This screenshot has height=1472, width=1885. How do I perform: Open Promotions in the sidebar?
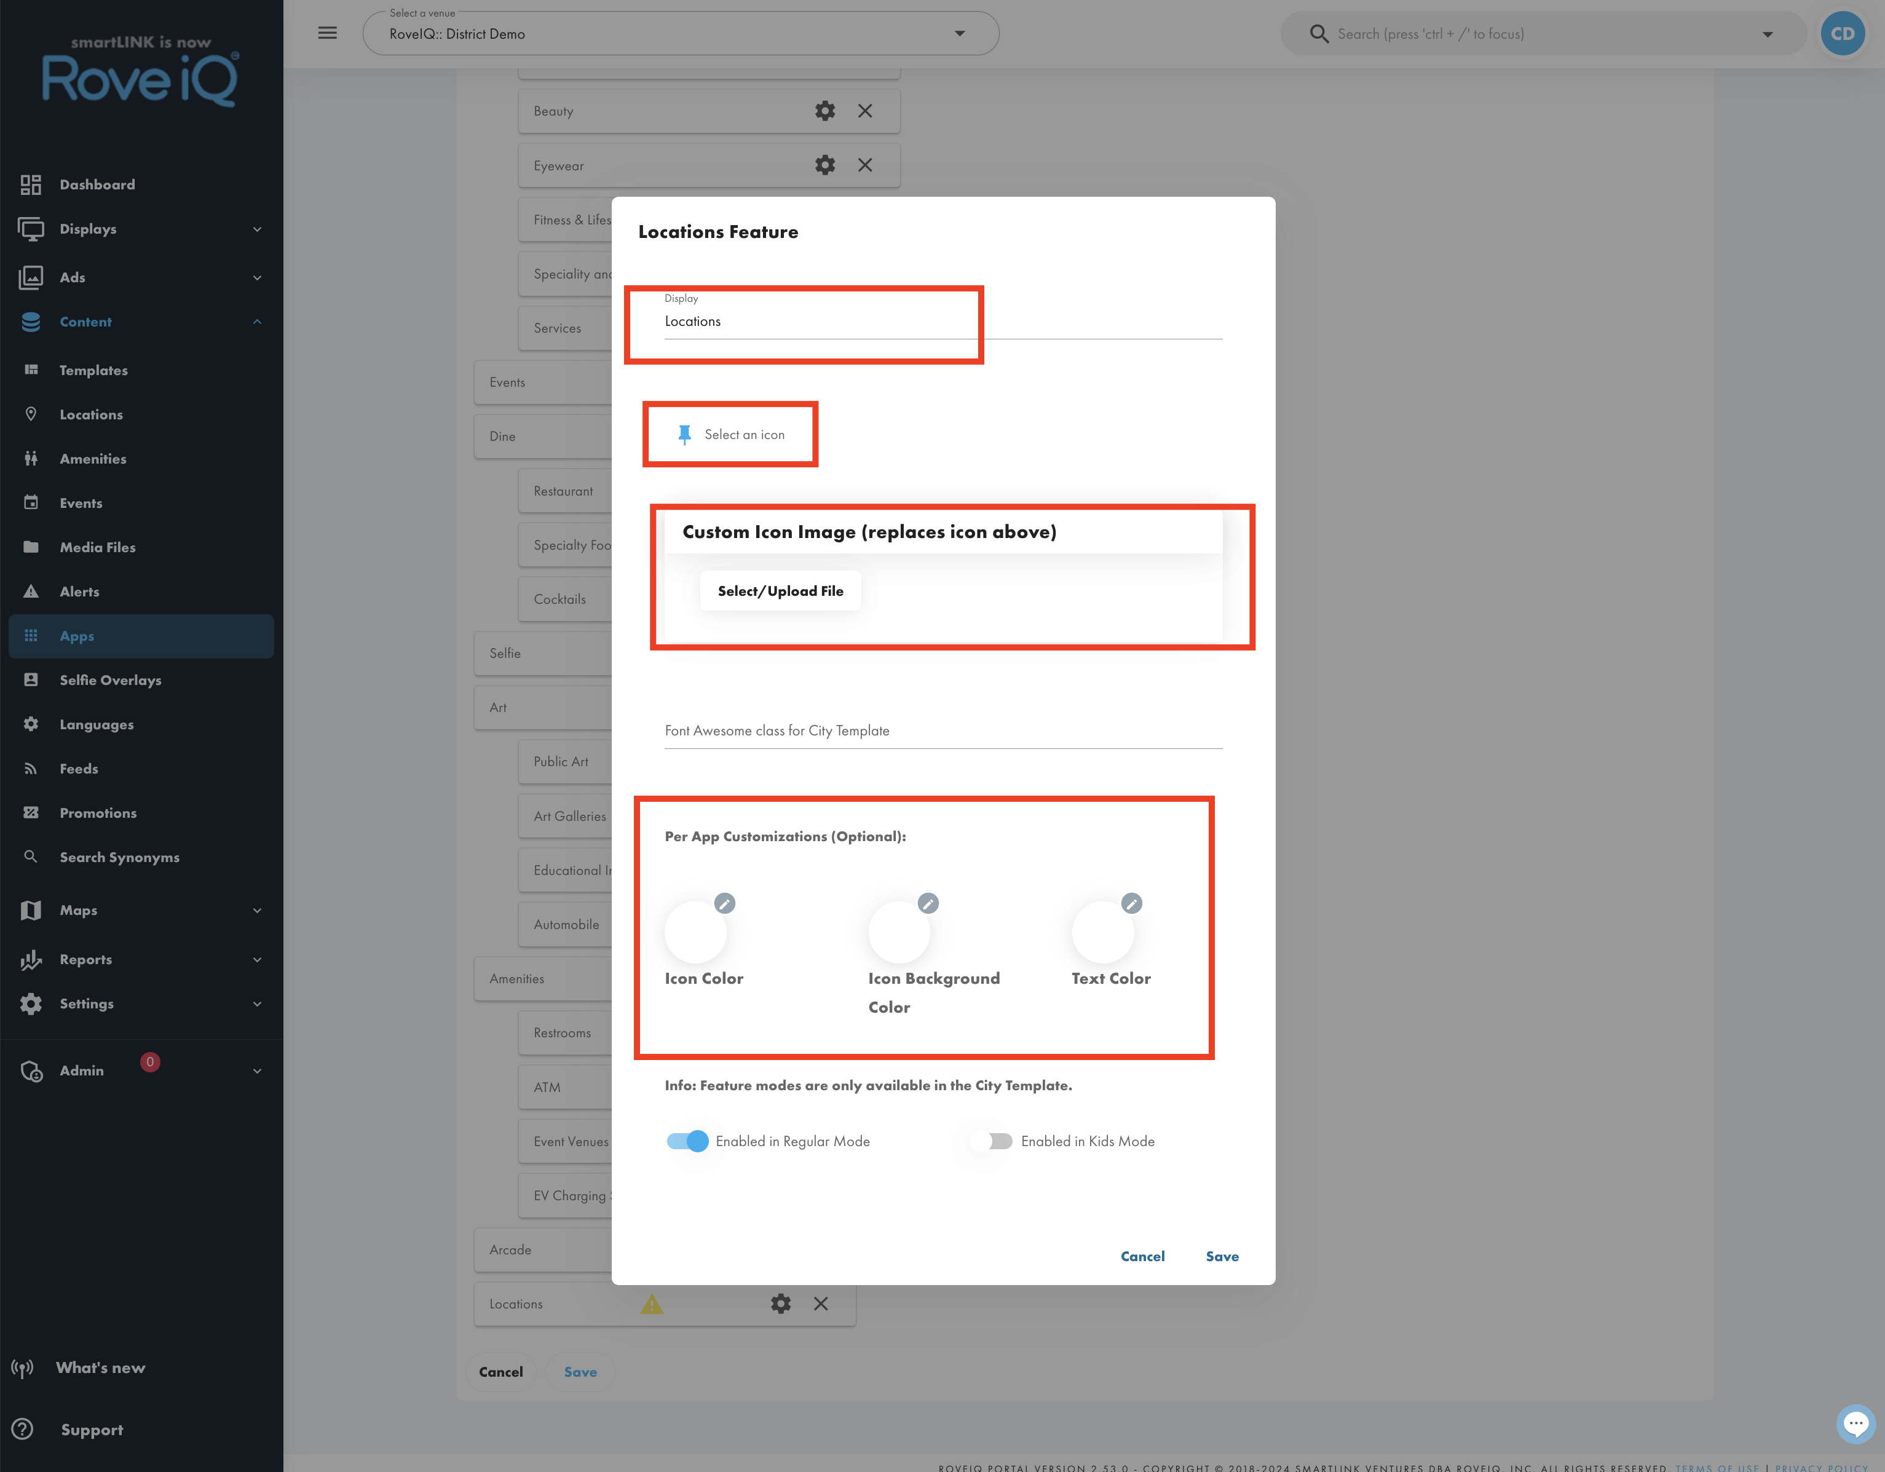[x=141, y=813]
